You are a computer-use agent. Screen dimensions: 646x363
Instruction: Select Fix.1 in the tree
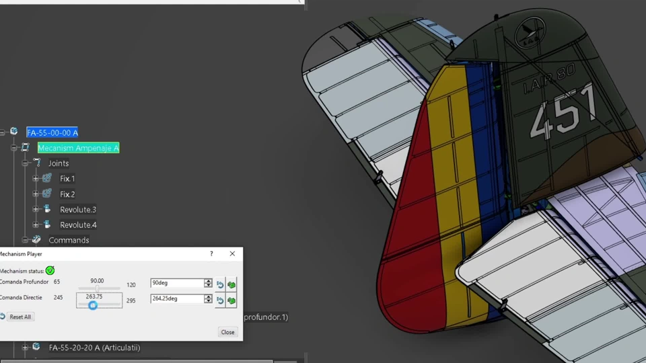tap(67, 179)
